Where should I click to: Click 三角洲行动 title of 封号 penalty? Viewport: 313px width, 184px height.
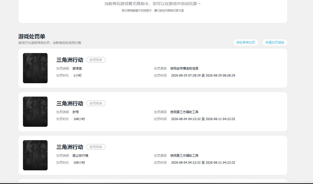[70, 103]
